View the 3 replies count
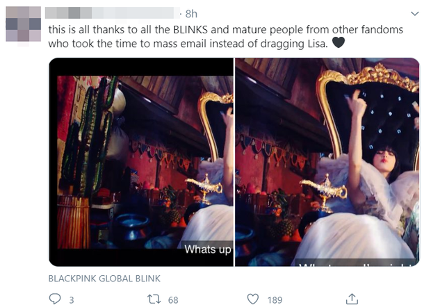 (72, 299)
